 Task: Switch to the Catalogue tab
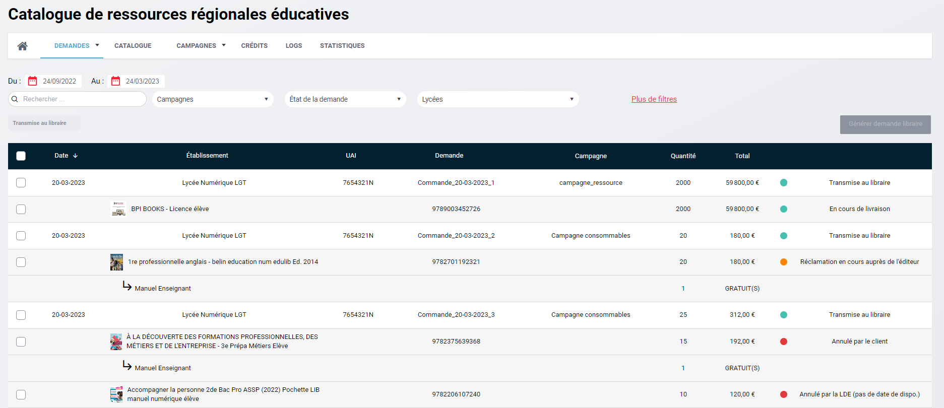pyautogui.click(x=133, y=46)
